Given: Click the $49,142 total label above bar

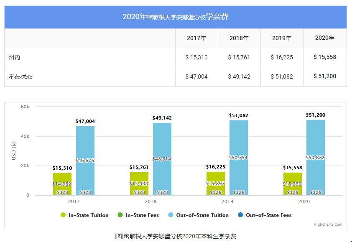Looking at the screenshot, I should 162,118.
